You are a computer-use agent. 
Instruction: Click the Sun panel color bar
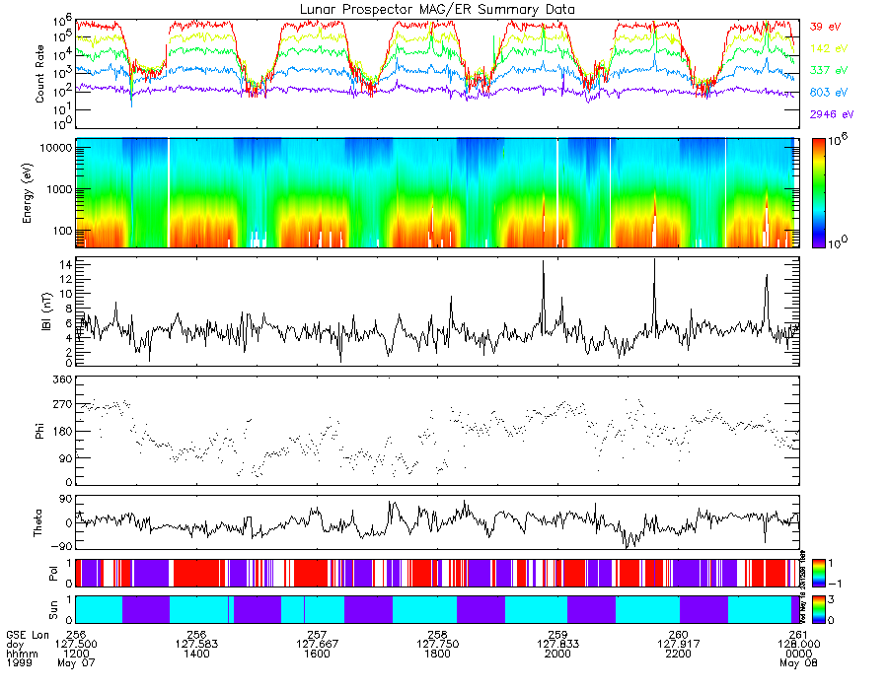(818, 609)
